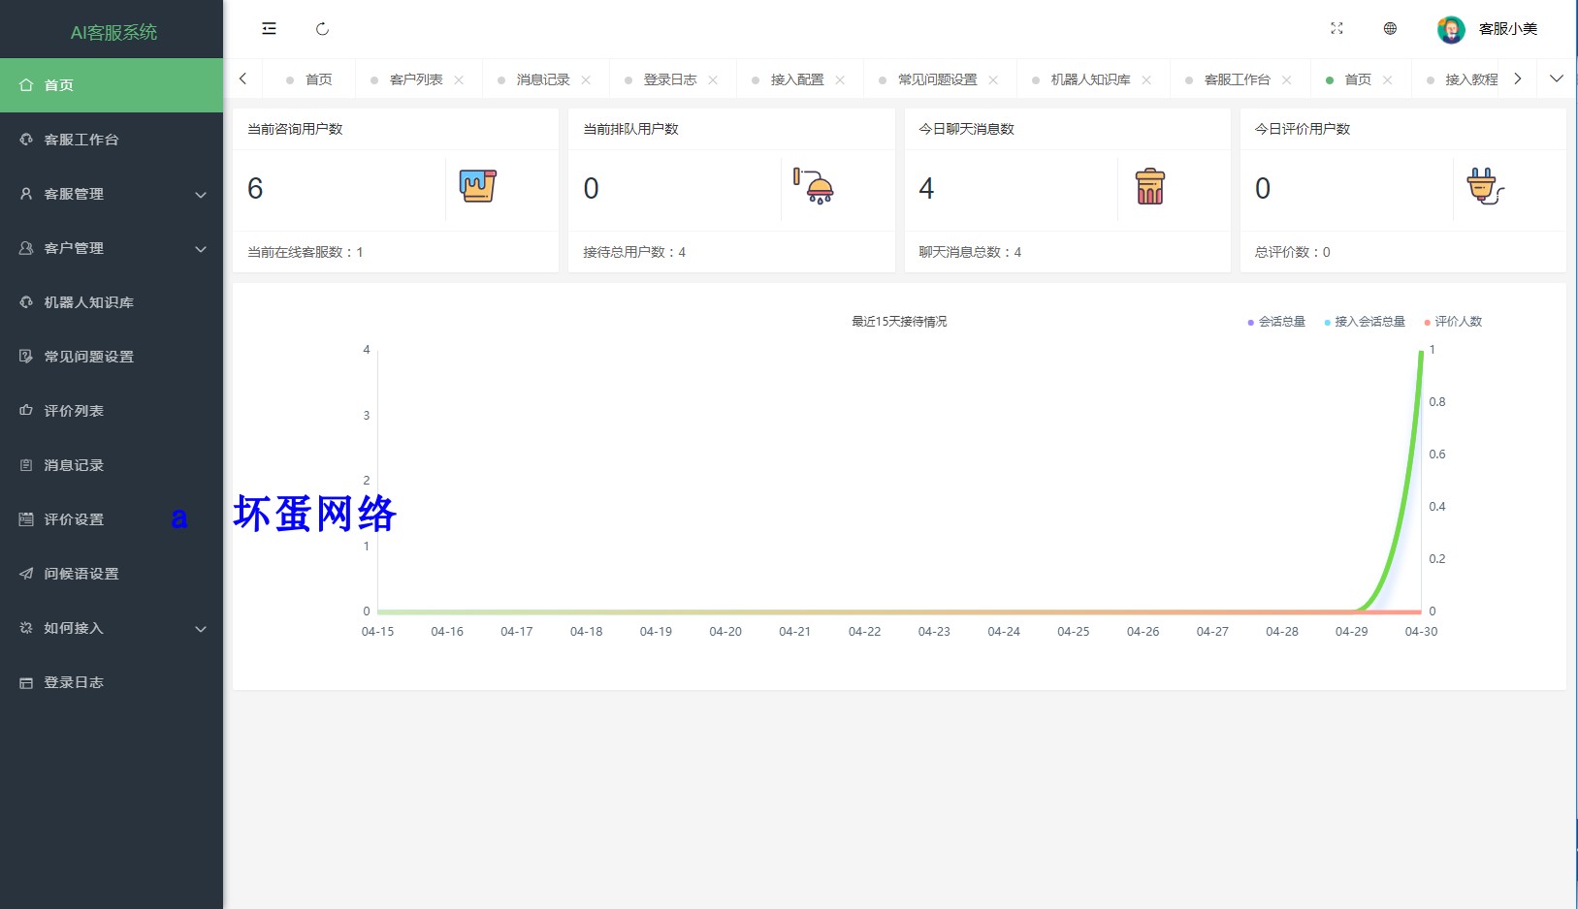Open the 客服小美 account name

point(1508,29)
